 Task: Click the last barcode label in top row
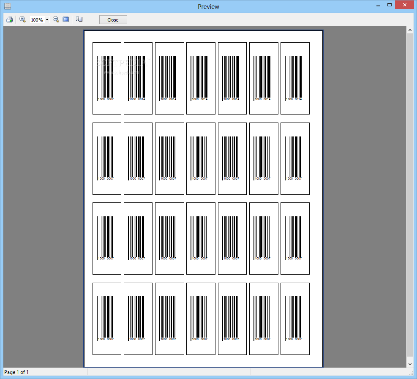pos(295,79)
